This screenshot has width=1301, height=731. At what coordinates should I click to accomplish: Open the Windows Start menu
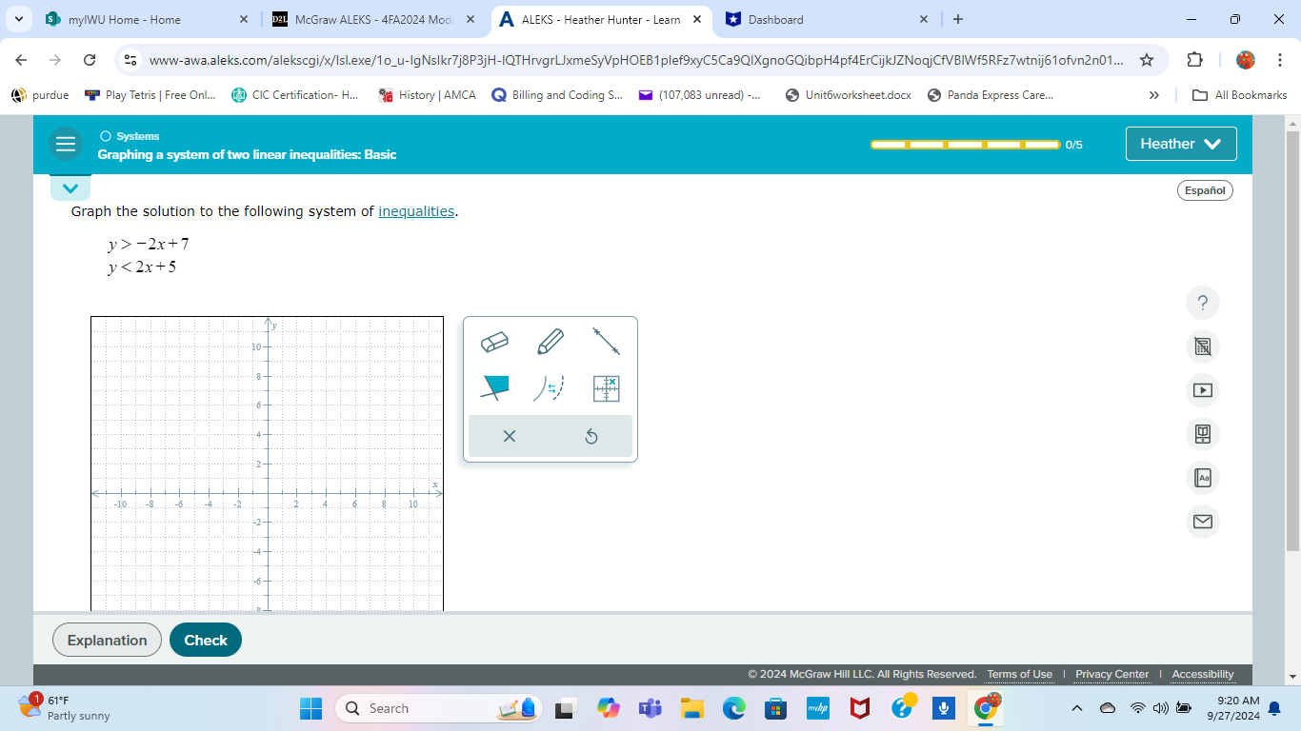coord(311,708)
